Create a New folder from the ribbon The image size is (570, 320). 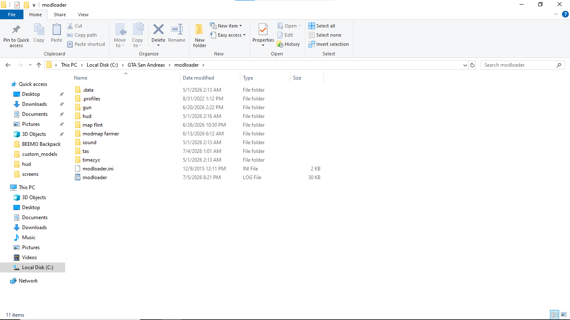[x=199, y=35]
